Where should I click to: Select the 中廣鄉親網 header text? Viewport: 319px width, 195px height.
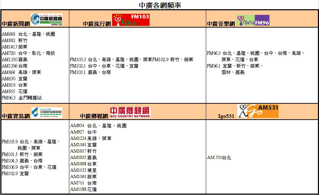pos(94,116)
